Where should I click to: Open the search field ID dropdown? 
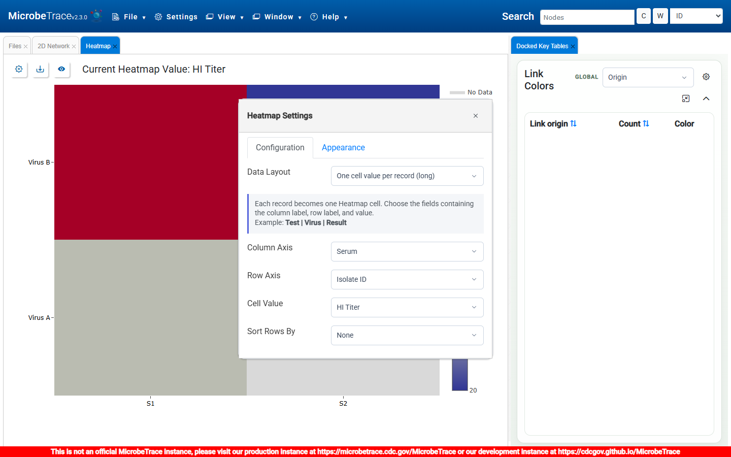click(696, 16)
